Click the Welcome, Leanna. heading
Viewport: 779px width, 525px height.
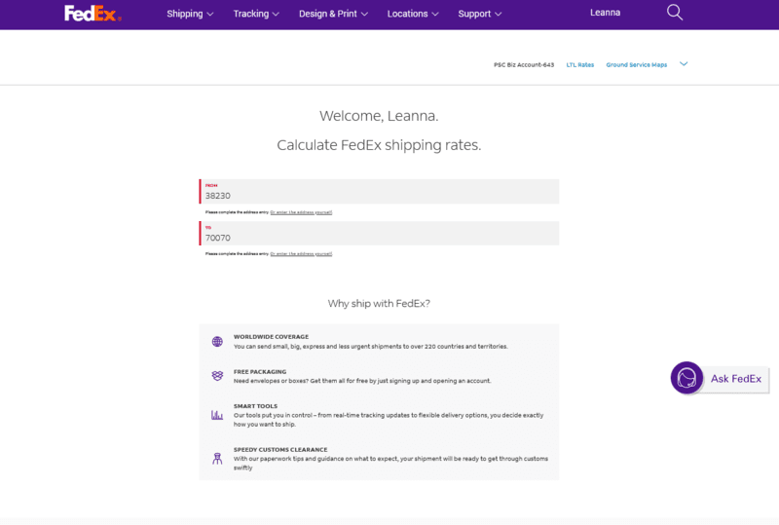coord(379,116)
